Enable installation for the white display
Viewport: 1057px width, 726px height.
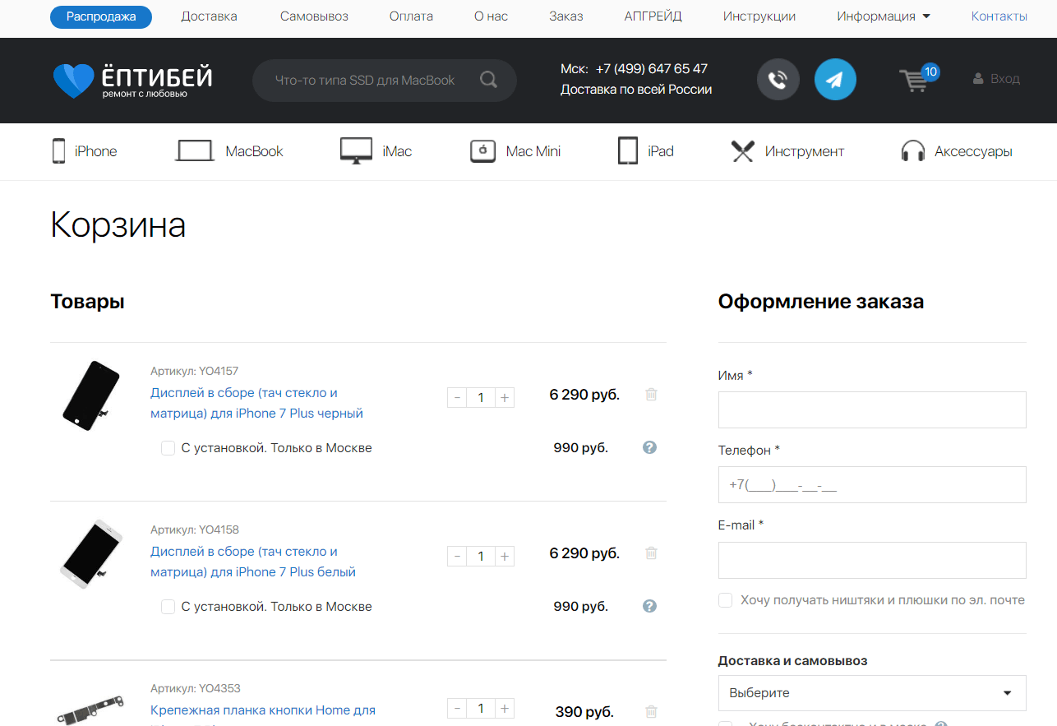[x=168, y=607]
